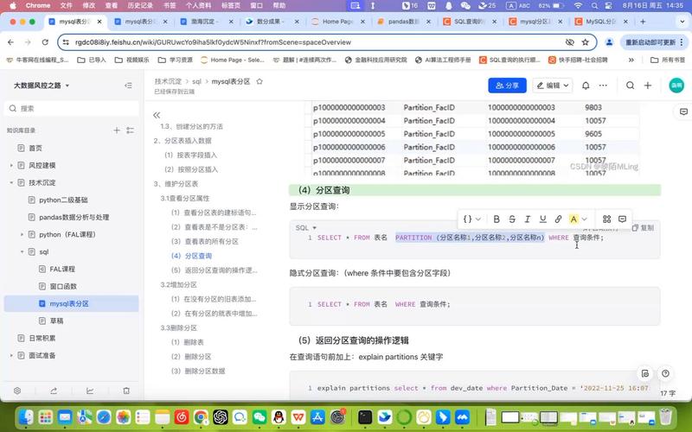This screenshot has height=432, width=692.
Task: Apply highlight color with the A icon
Action: [573, 219]
